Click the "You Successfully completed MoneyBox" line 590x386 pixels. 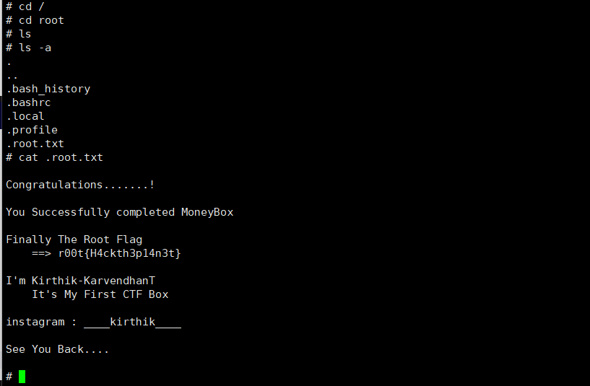click(x=120, y=212)
